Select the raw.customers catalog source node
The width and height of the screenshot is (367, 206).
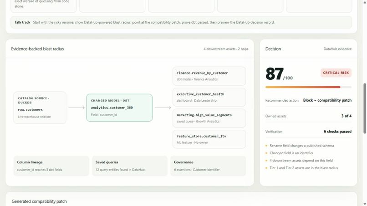point(40,108)
